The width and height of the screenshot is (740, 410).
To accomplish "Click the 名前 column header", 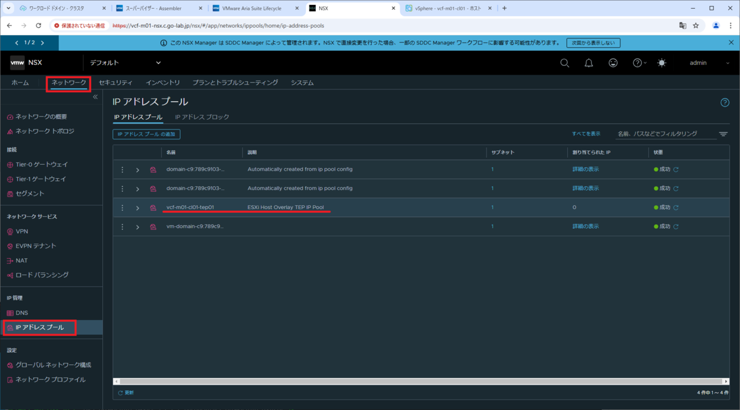I will [171, 152].
